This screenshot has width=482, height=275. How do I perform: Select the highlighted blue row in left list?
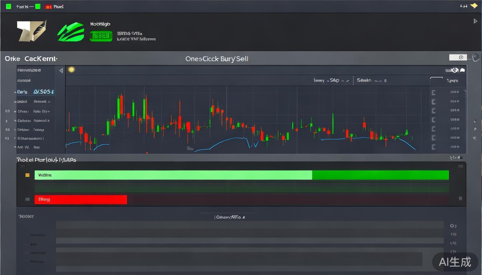(36, 92)
